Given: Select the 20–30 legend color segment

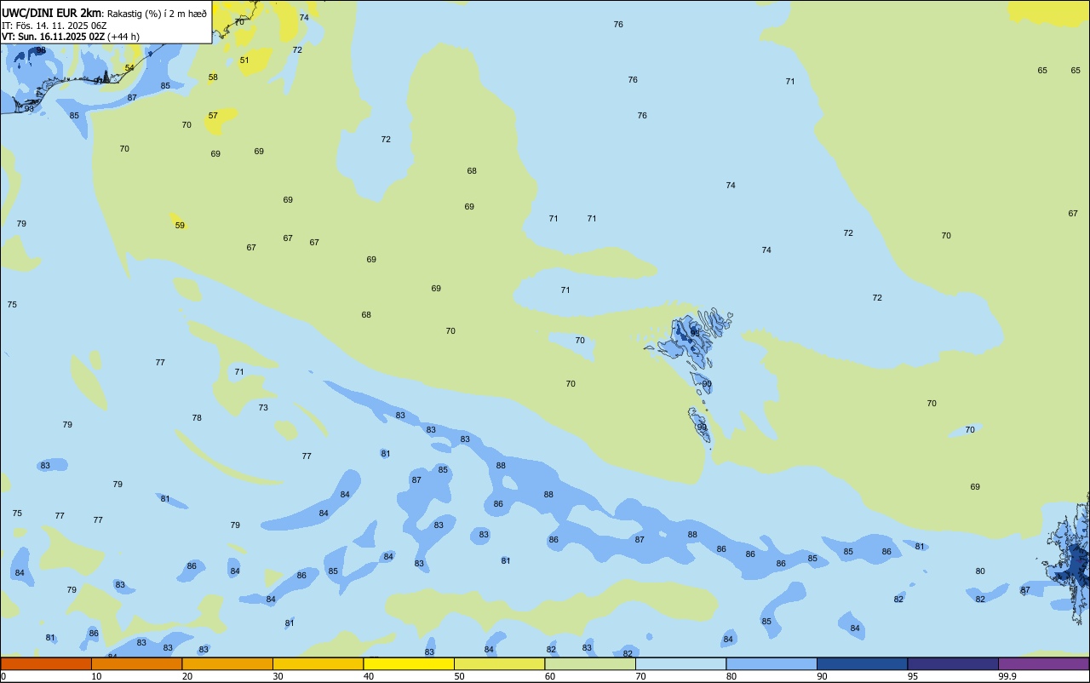Looking at the screenshot, I should 227,663.
